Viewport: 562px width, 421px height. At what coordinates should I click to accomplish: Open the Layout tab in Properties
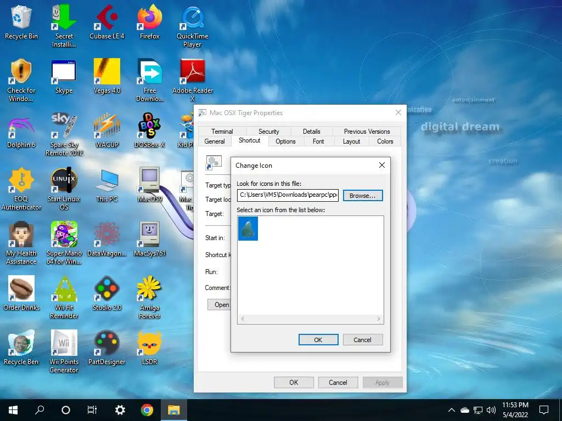351,141
